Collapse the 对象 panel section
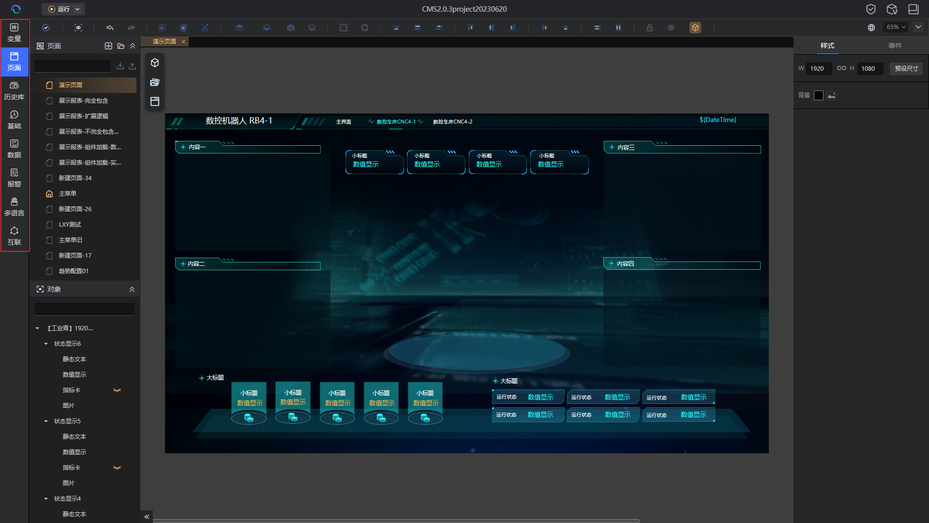This screenshot has height=523, width=929. 132,289
